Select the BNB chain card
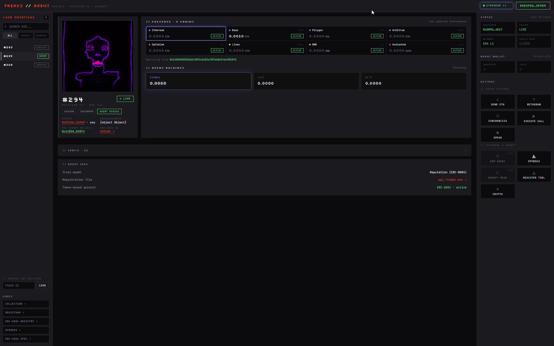 pos(346,48)
